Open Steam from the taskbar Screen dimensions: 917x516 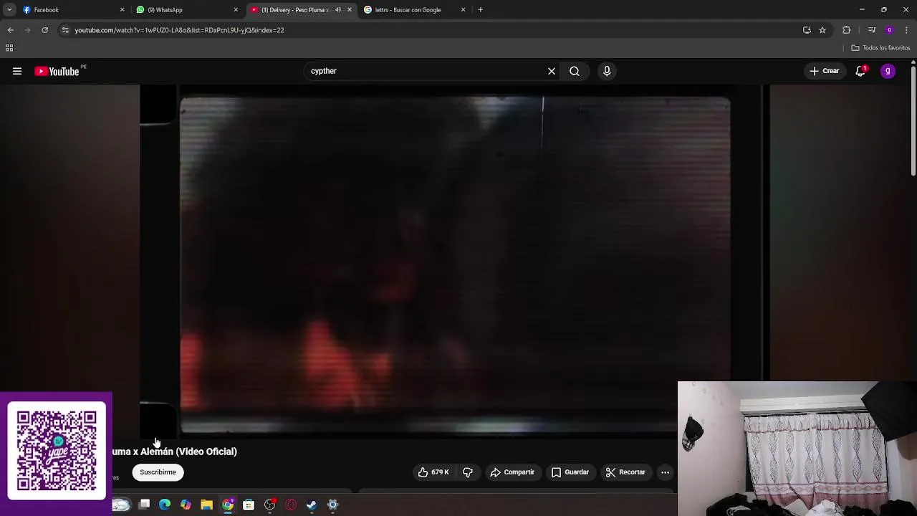pyautogui.click(x=312, y=505)
